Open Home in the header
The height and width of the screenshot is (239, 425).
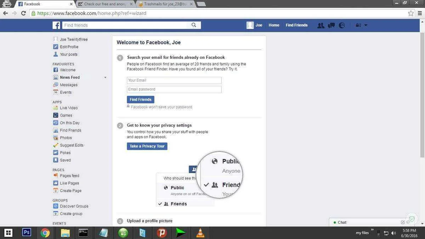[x=274, y=25]
